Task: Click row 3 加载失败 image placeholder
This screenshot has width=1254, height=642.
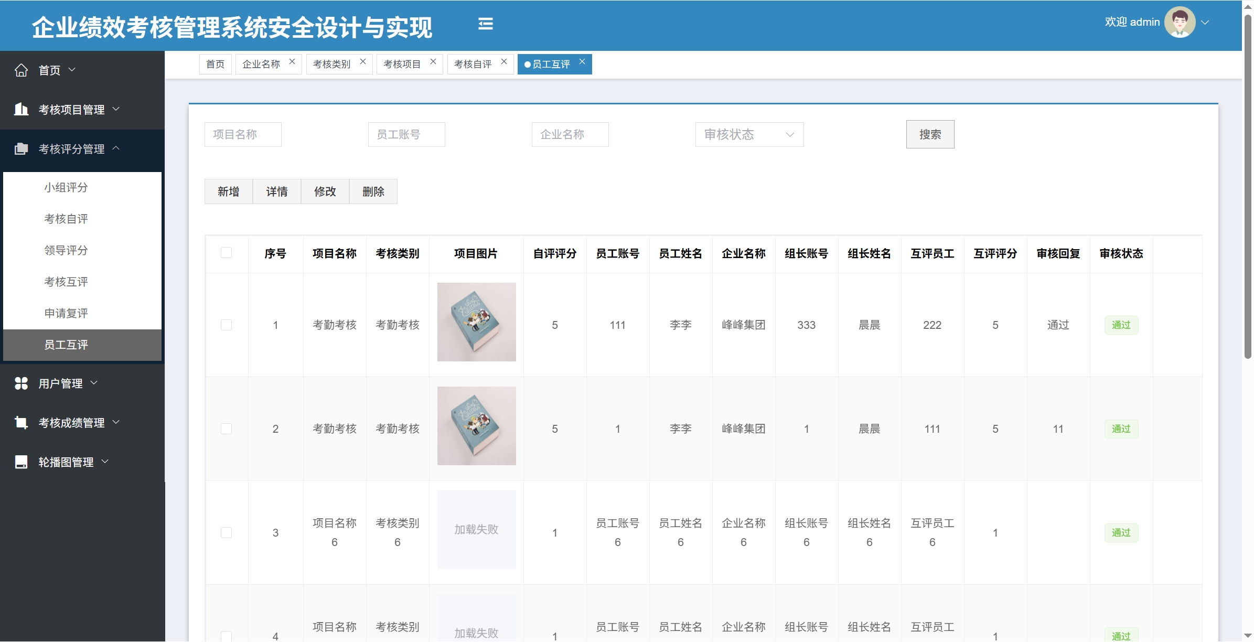Action: tap(477, 530)
